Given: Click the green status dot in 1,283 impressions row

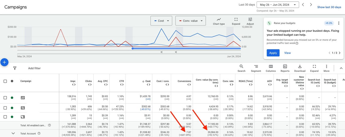Looking at the screenshot, I should tap(12, 108).
